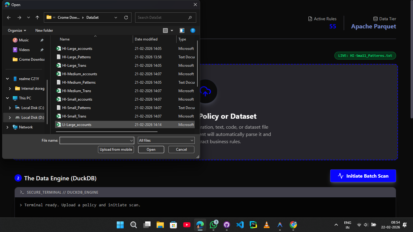Click the File name input field
Image resolution: width=413 pixels, height=232 pixels.
pyautogui.click(x=94, y=140)
